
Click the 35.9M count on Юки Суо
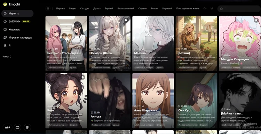point(182,106)
